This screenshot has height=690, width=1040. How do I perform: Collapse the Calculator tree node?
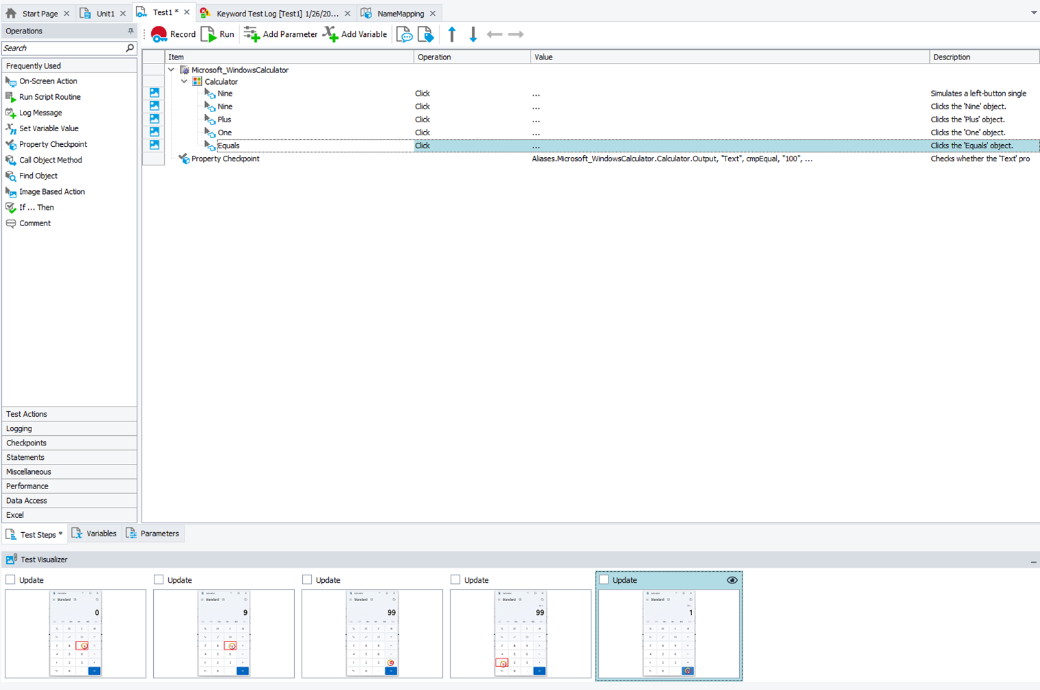185,81
